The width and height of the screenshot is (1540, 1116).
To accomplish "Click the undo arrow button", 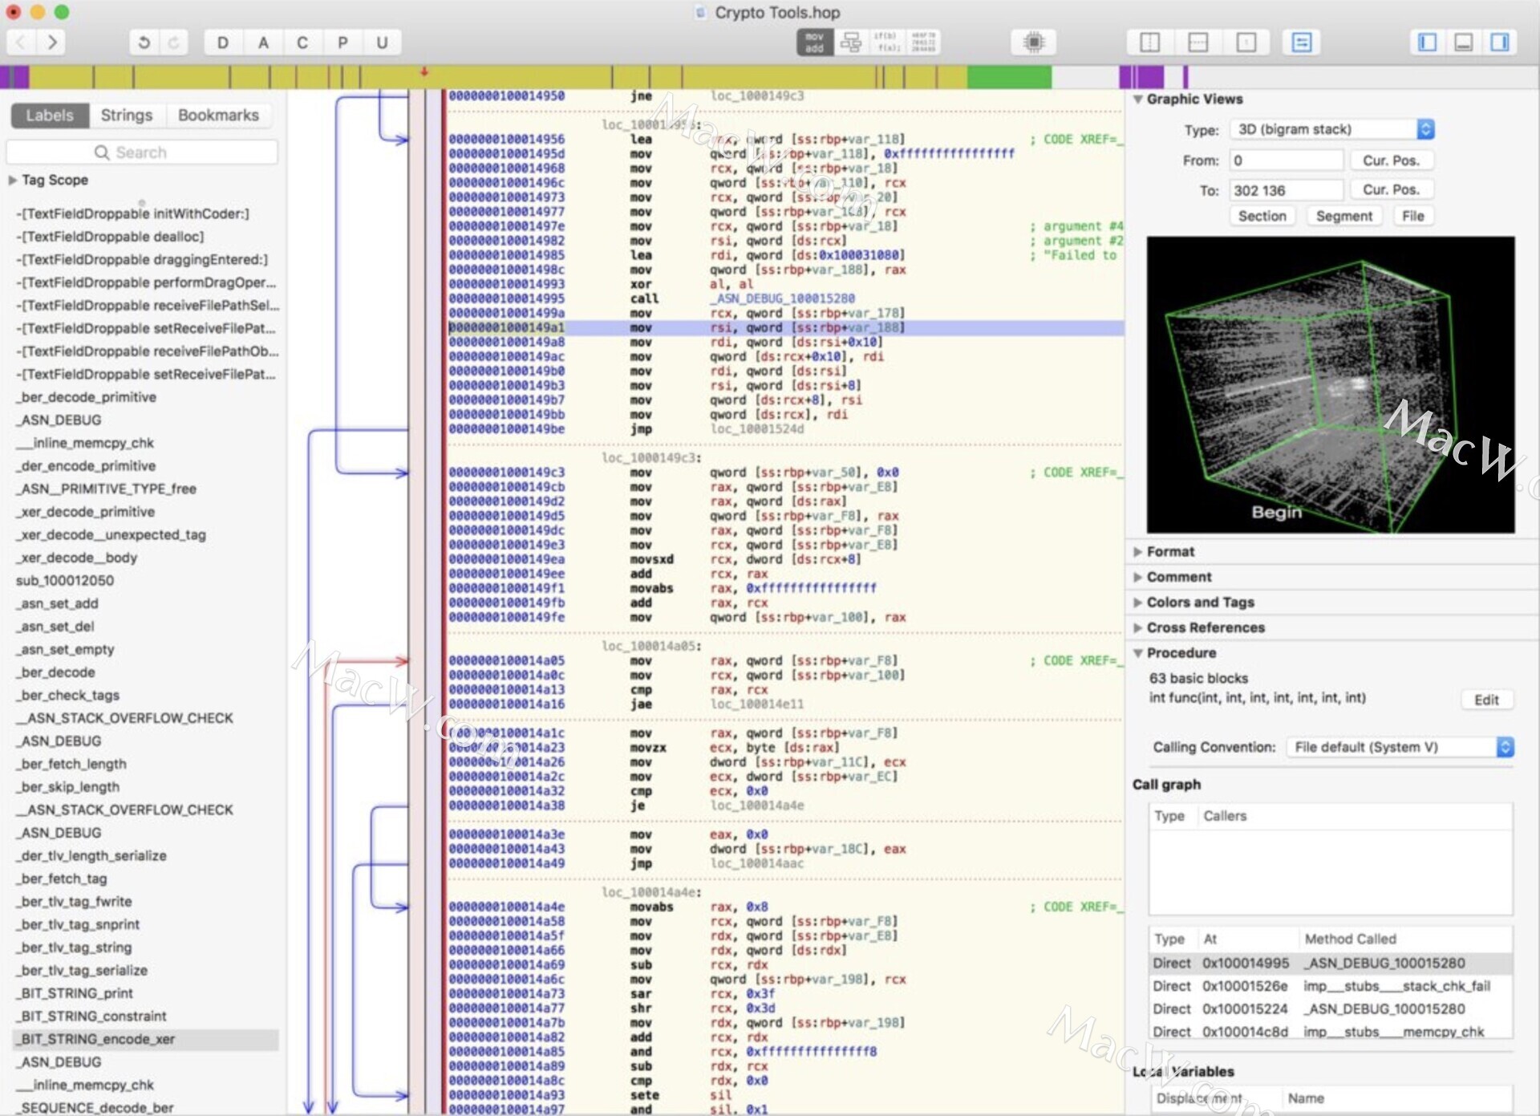I will [x=144, y=42].
